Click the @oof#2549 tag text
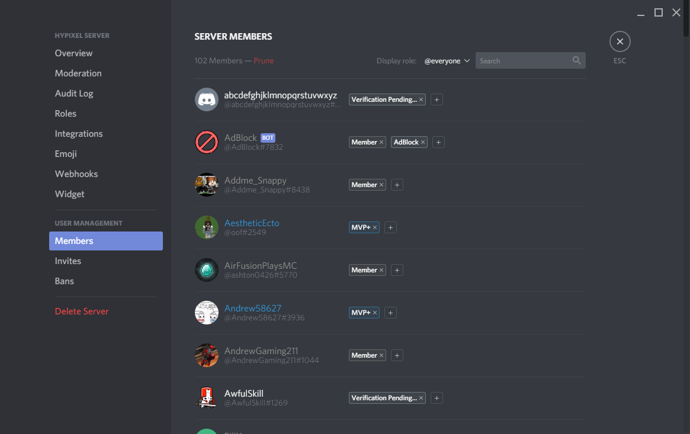This screenshot has width=690, height=434. pyautogui.click(x=245, y=232)
